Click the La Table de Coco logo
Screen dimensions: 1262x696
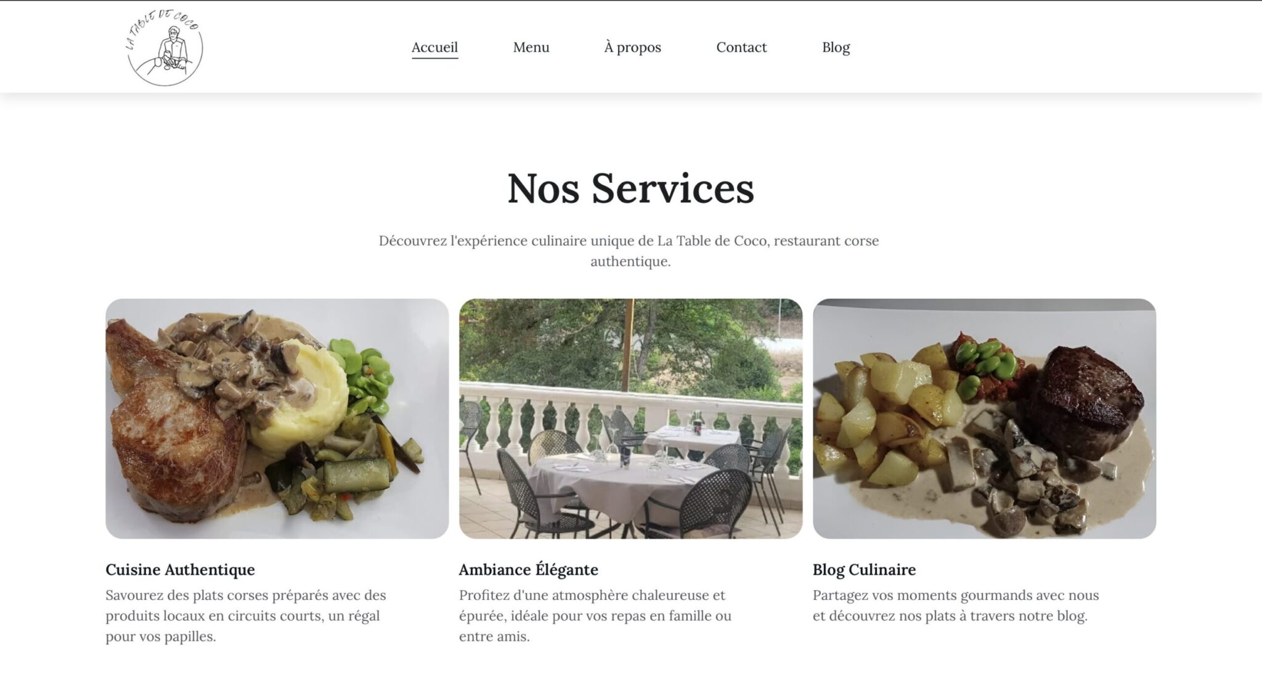[x=165, y=47]
